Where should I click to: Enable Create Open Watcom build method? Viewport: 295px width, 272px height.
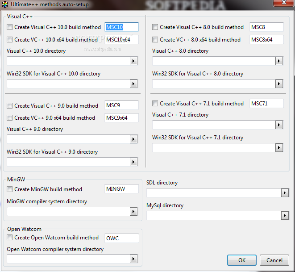[x=9, y=237]
